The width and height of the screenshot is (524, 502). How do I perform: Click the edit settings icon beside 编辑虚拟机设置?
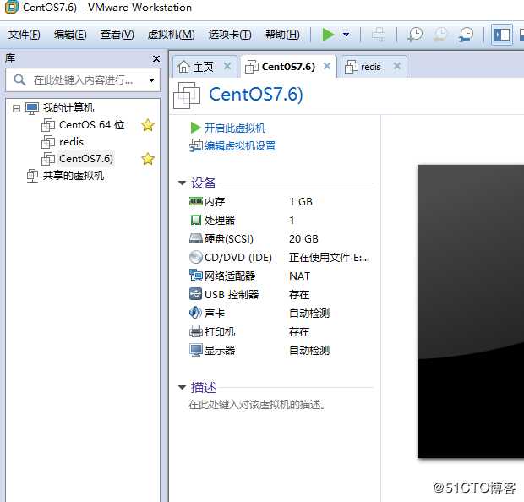pyautogui.click(x=196, y=145)
